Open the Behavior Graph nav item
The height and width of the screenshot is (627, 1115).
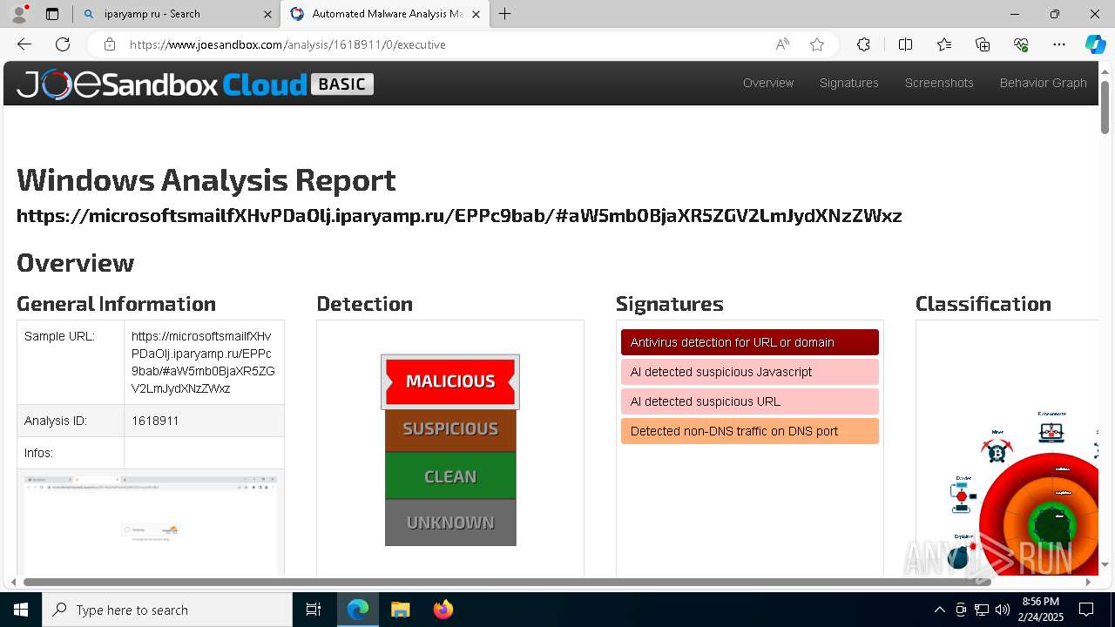point(1044,83)
